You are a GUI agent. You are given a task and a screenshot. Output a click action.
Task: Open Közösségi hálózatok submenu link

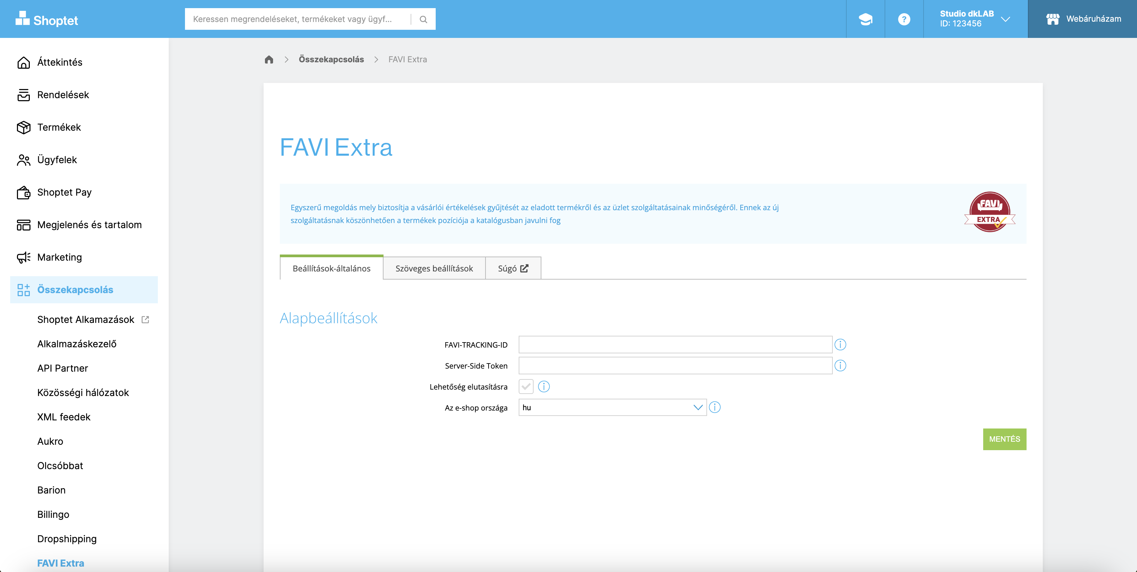pos(83,393)
